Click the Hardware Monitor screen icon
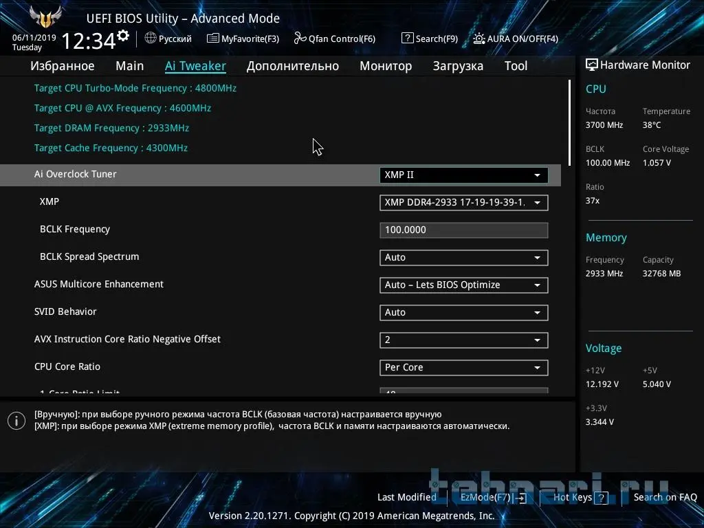 [592, 65]
